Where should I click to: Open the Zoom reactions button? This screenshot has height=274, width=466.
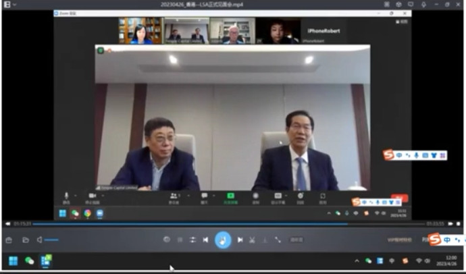click(x=301, y=198)
